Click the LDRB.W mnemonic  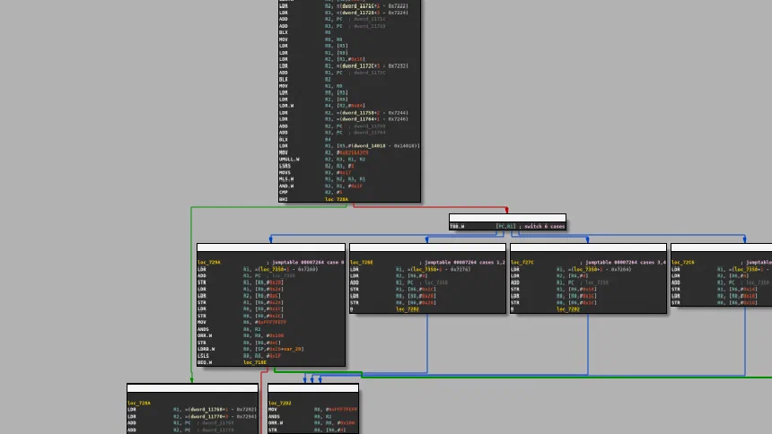[x=206, y=350]
